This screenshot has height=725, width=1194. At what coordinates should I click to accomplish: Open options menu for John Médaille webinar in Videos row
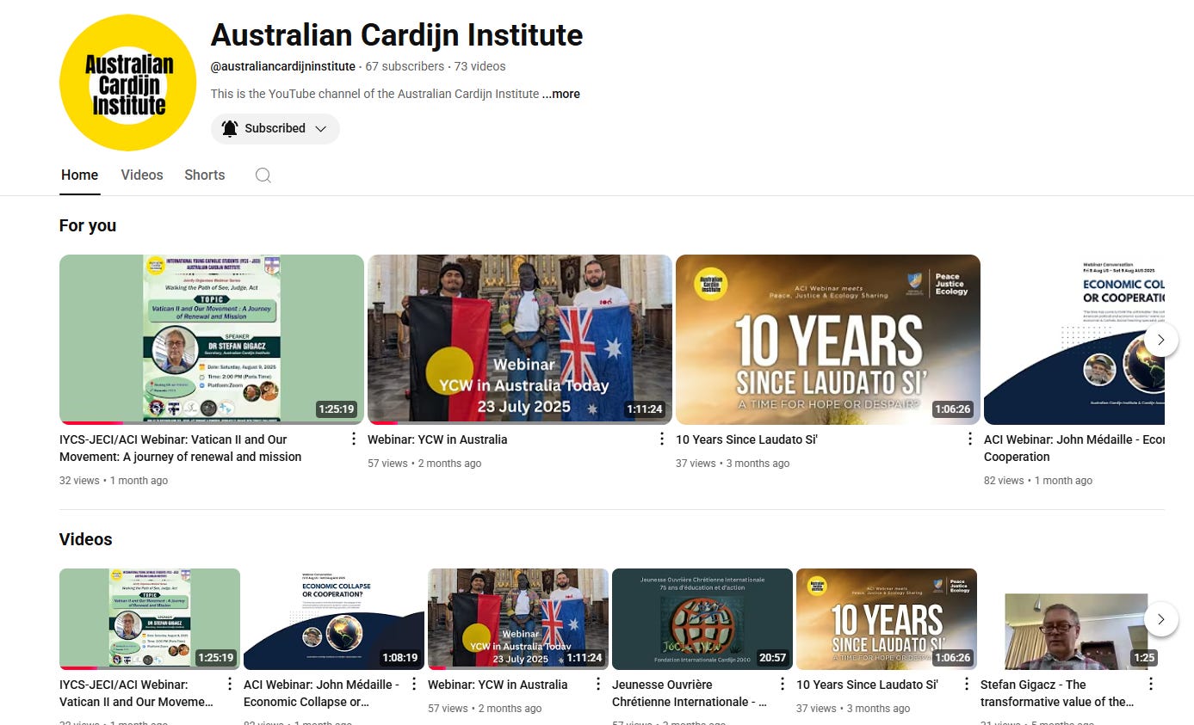pos(414,685)
